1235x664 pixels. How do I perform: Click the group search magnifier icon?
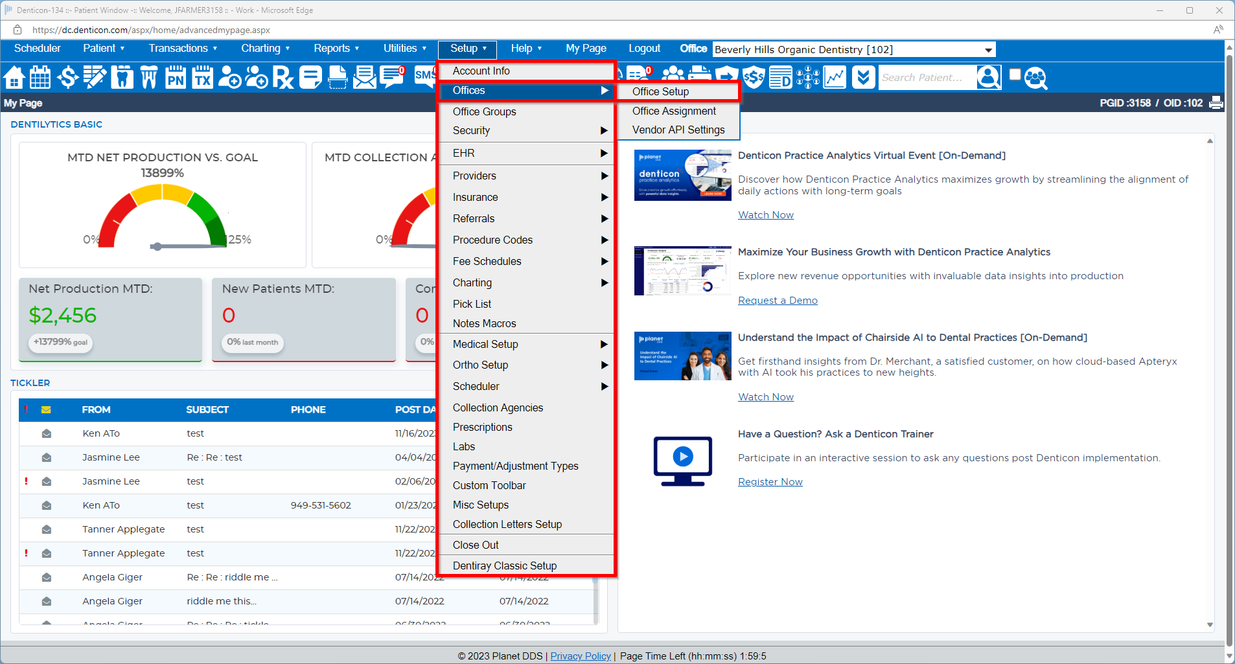pyautogui.click(x=1036, y=78)
